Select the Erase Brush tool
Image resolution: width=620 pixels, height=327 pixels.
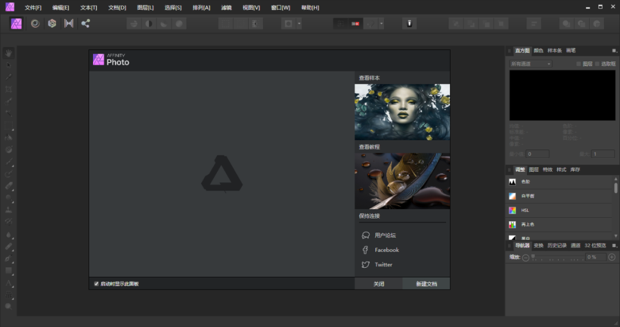(x=8, y=186)
